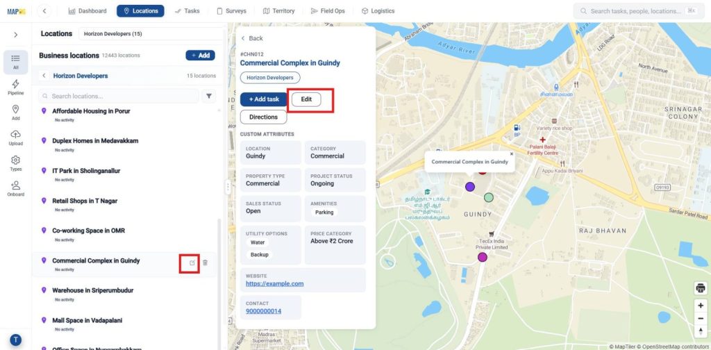711x350 pixels.
Task: Go to the Territory tab
Action: pos(279,11)
